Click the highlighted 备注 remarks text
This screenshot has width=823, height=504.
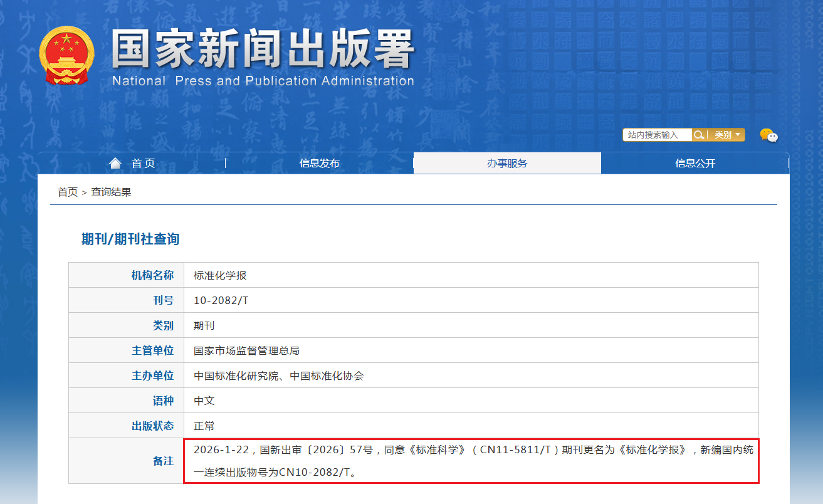tap(471, 461)
